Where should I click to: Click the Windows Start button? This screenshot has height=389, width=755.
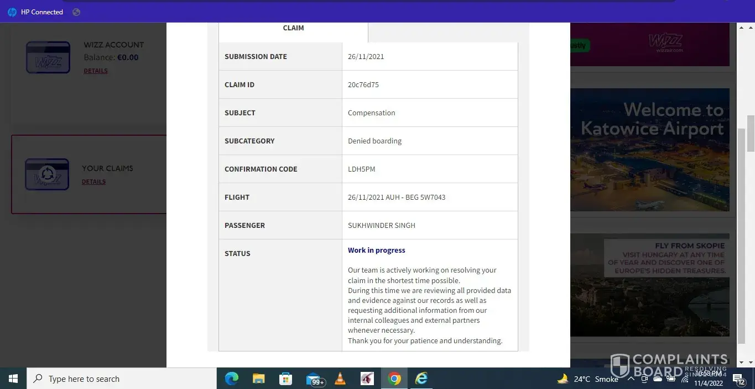[x=13, y=379]
